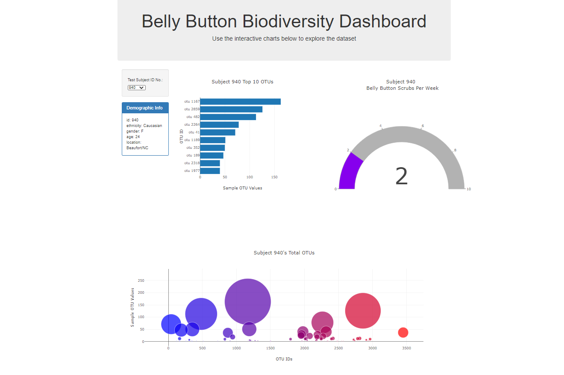Click the large number 2 on the gauge

point(401,176)
